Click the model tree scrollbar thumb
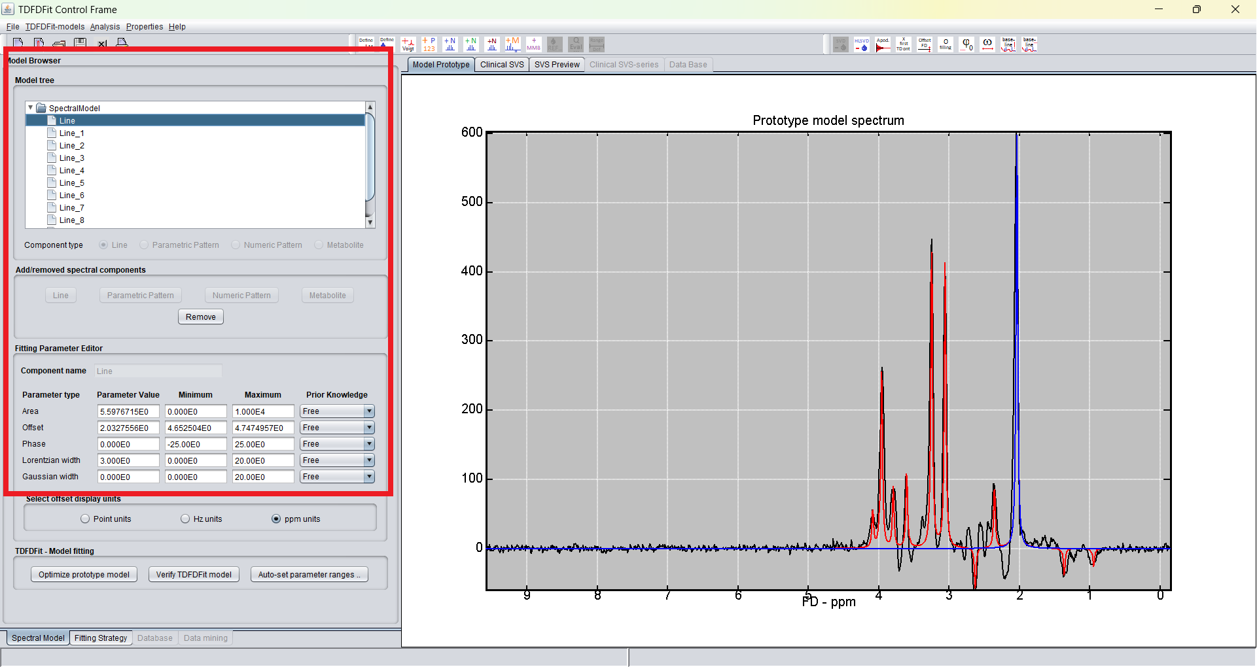 click(x=370, y=157)
